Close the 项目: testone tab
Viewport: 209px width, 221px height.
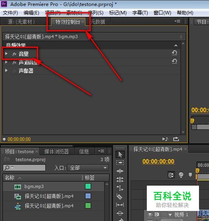[37, 151]
